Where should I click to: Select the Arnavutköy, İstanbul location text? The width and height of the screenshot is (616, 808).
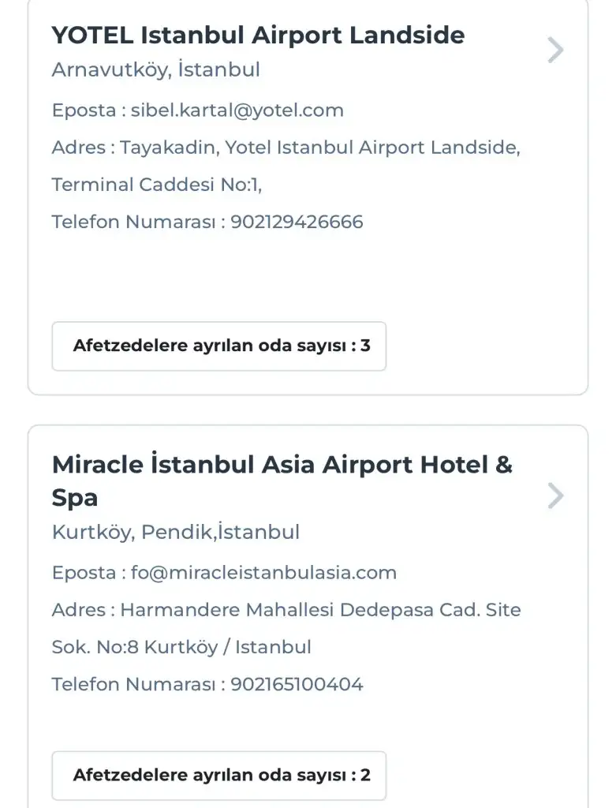(x=155, y=69)
